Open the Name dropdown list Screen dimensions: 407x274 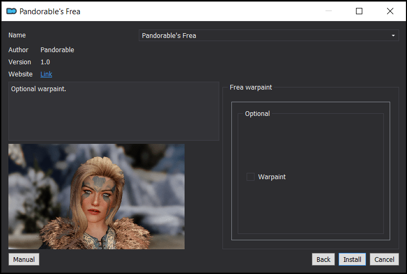[x=269, y=35]
